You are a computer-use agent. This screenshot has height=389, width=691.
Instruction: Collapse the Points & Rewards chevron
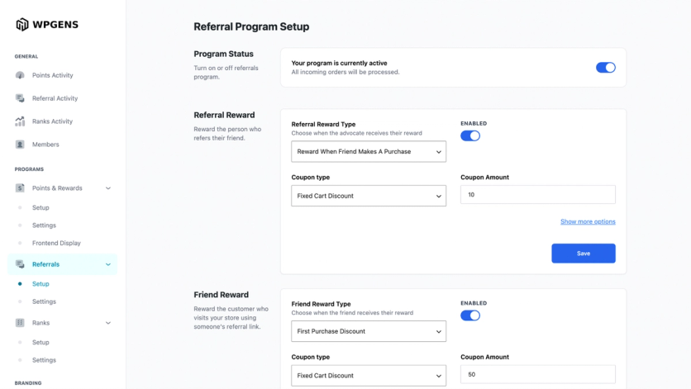(108, 188)
